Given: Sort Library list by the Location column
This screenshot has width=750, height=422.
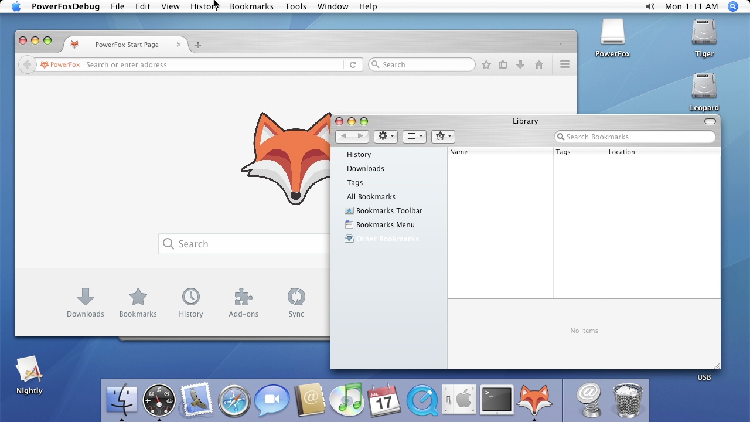Looking at the screenshot, I should [x=663, y=152].
